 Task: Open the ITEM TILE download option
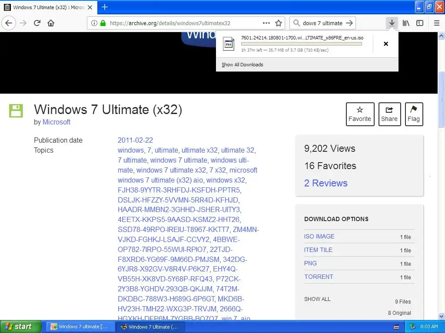318,250
